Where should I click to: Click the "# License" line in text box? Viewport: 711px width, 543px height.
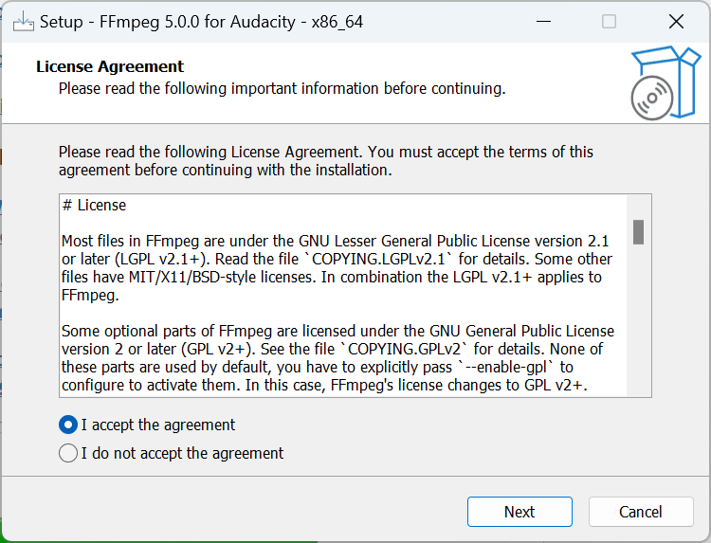(94, 205)
